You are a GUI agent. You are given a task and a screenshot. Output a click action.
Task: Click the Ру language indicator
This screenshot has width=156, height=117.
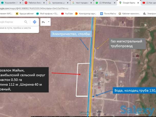pyautogui.click(x=43, y=22)
